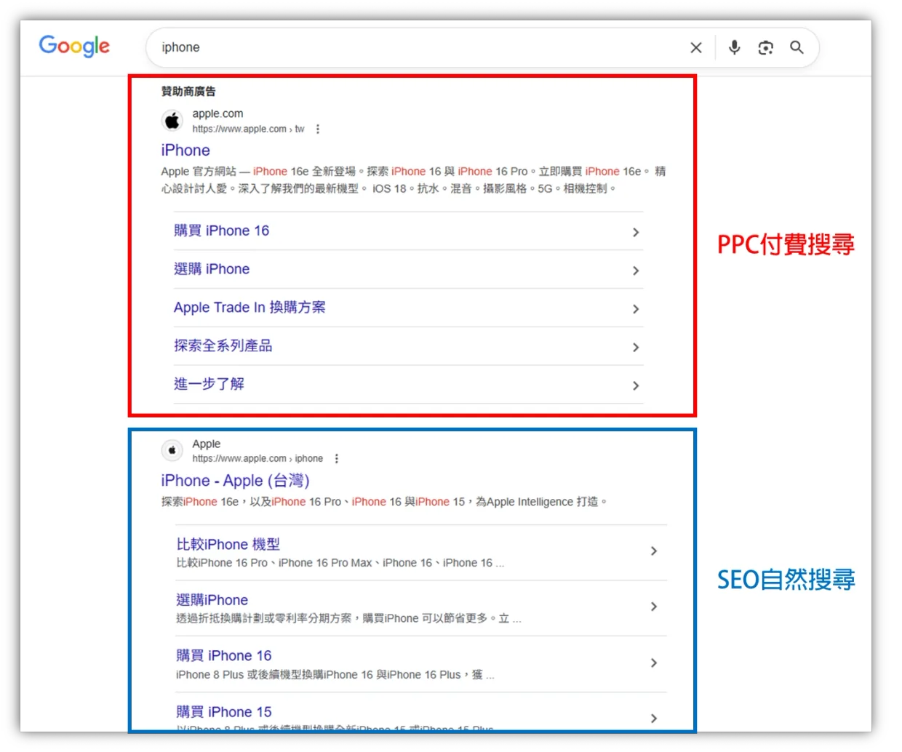902x752 pixels.
Task: Click Apple favicon in sponsored ad
Action: point(172,120)
